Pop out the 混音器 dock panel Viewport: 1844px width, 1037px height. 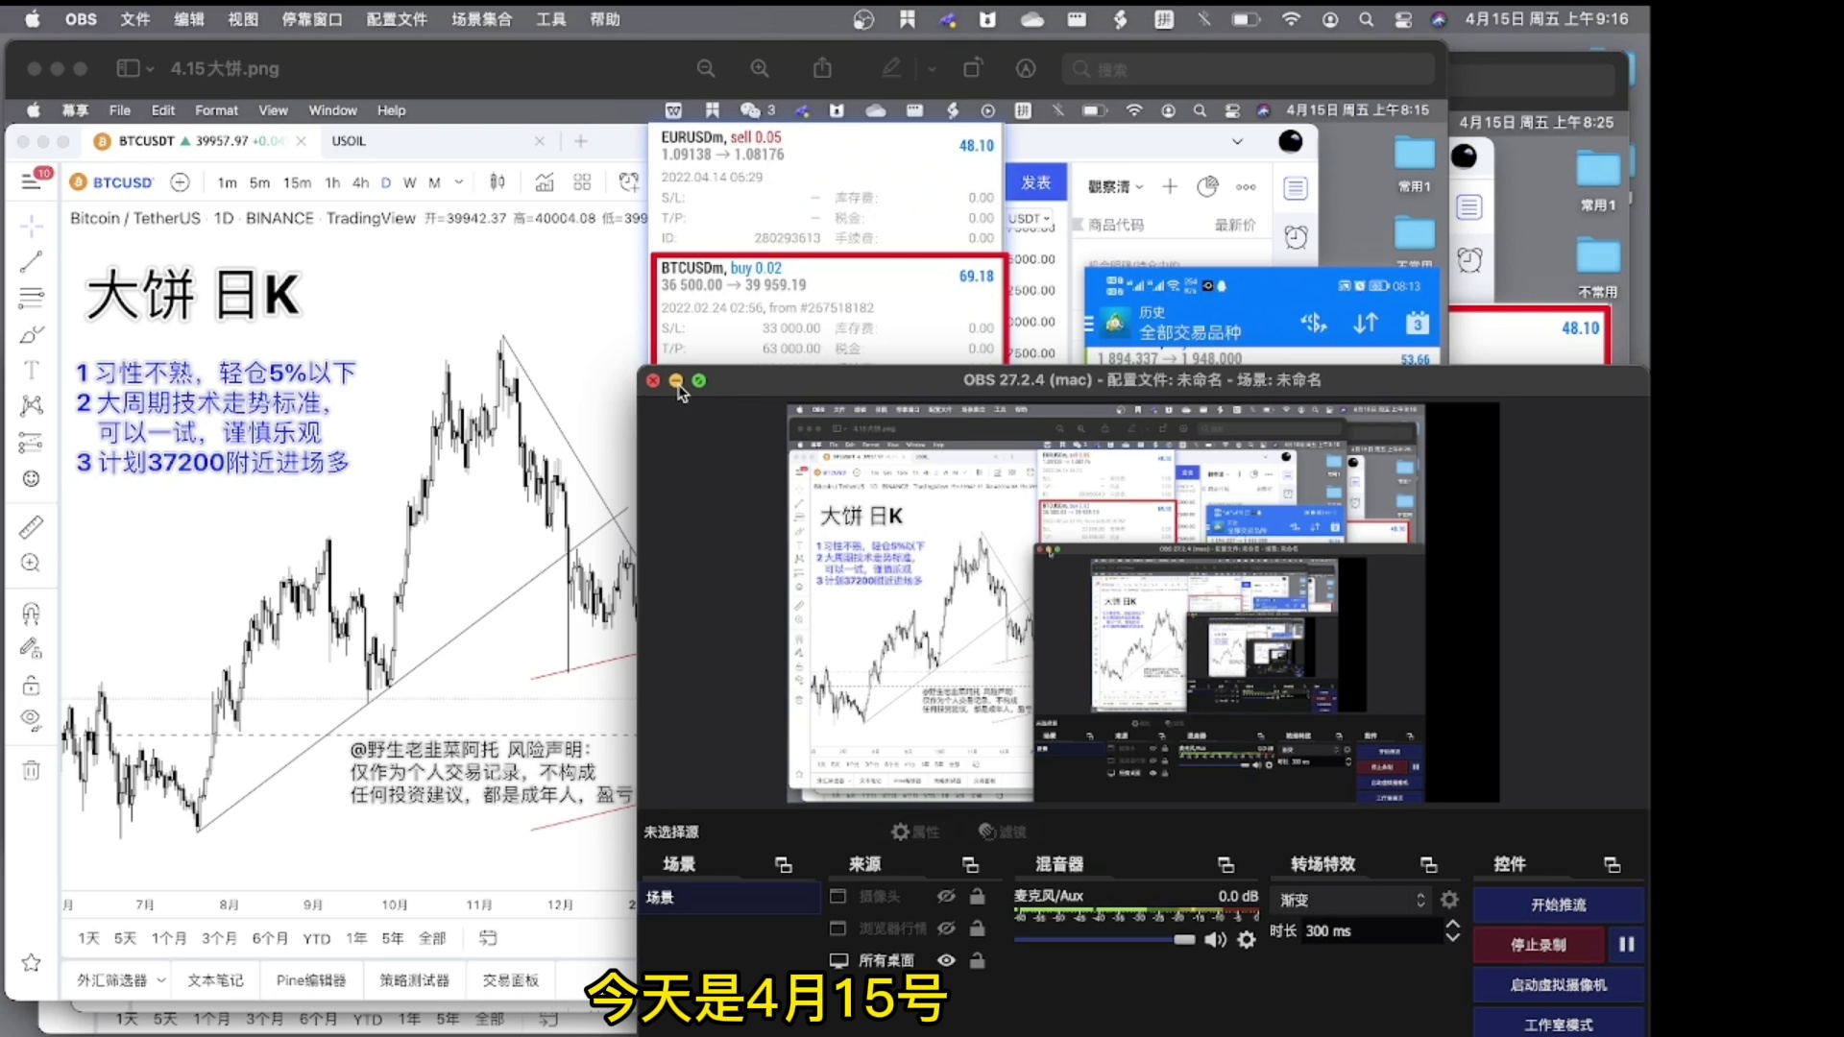pyautogui.click(x=1225, y=865)
